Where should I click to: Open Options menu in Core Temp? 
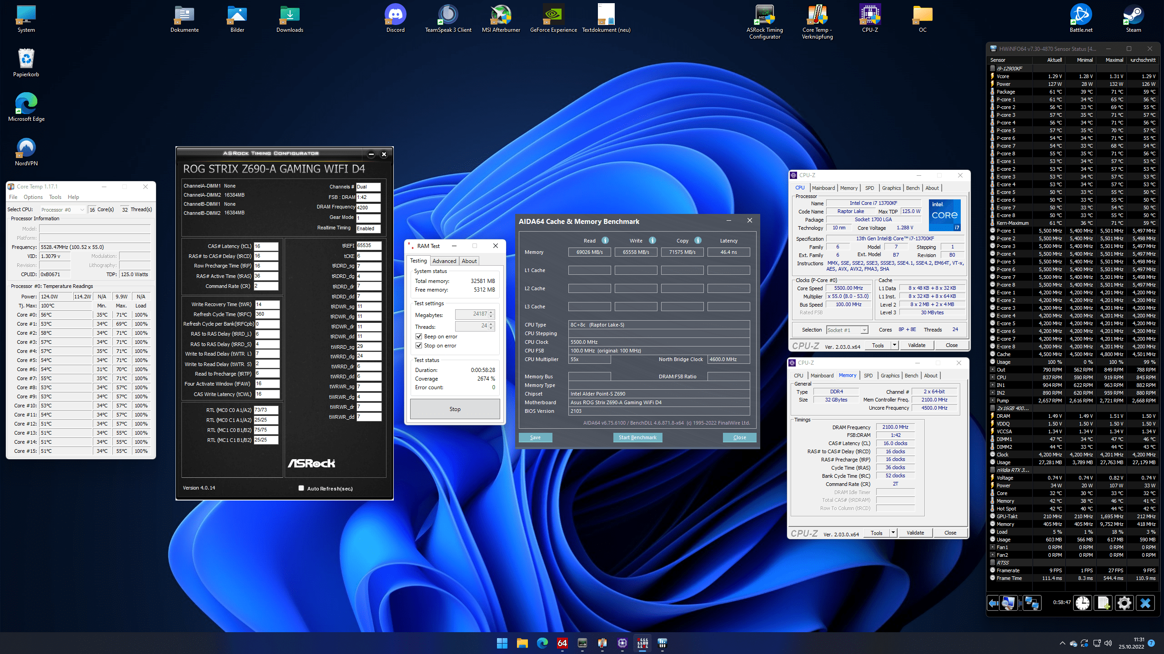33,197
